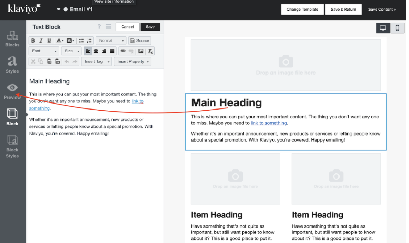Click Main Heading text in the editor

coord(49,81)
